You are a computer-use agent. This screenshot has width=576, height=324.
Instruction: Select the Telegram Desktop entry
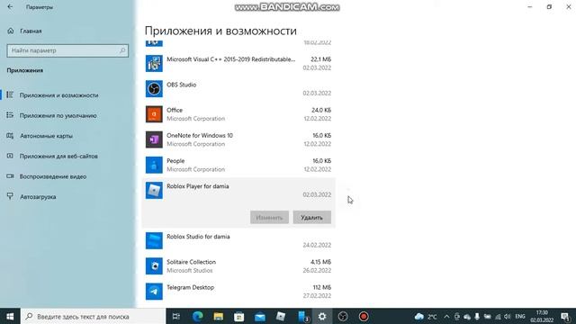coord(238,292)
